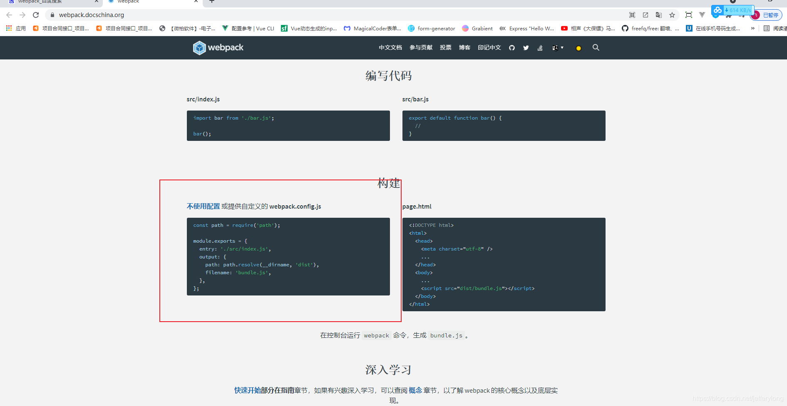This screenshot has height=406, width=787.
Task: Follow the 快速开始 link
Action: tap(247, 390)
